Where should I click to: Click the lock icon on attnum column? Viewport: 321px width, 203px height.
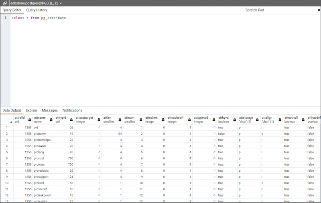pyautogui.click(x=141, y=120)
